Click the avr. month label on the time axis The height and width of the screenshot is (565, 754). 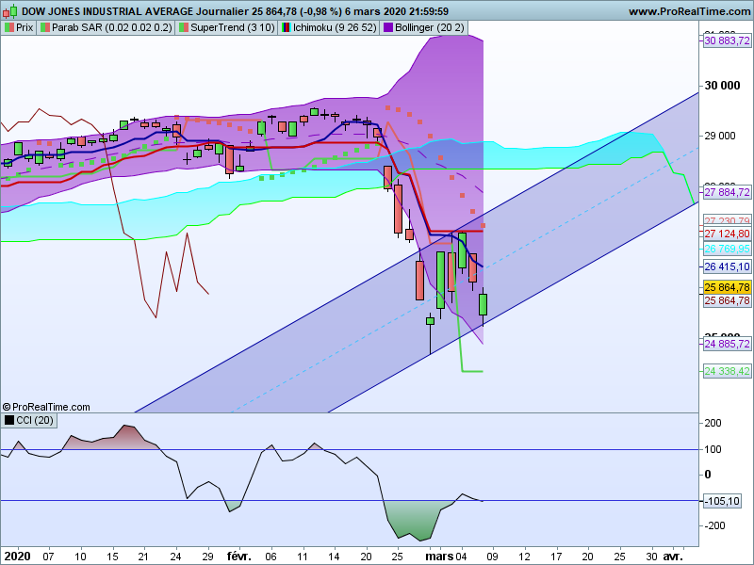click(673, 557)
